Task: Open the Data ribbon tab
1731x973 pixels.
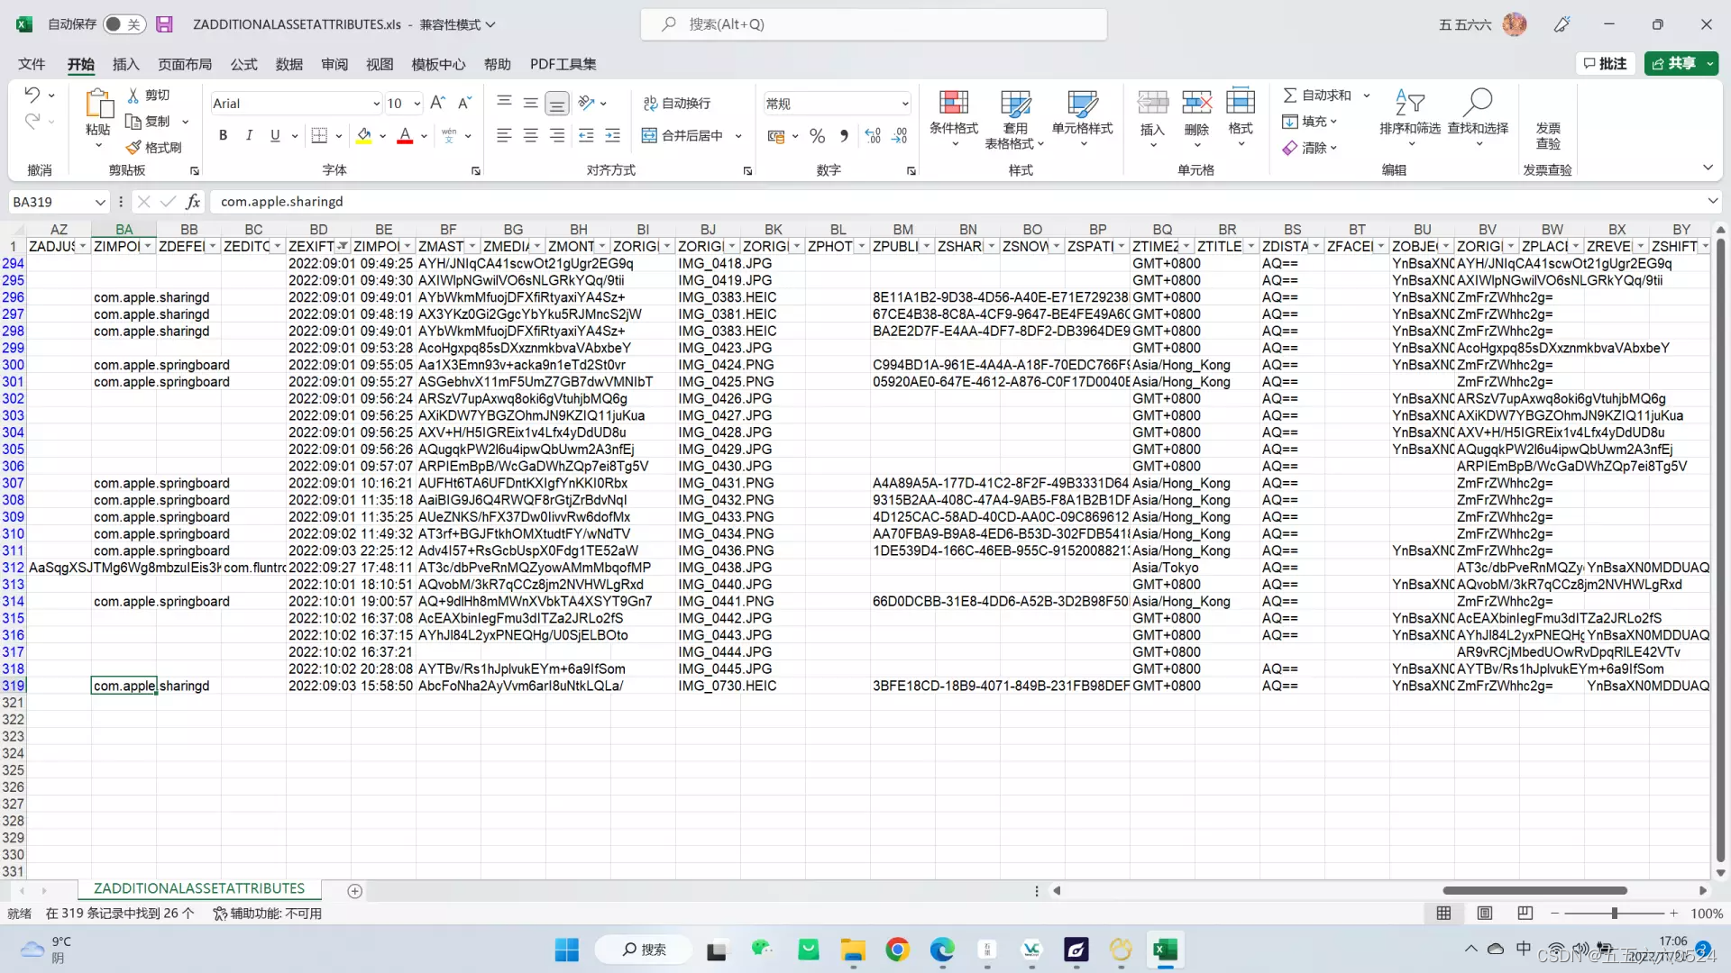Action: coord(288,64)
